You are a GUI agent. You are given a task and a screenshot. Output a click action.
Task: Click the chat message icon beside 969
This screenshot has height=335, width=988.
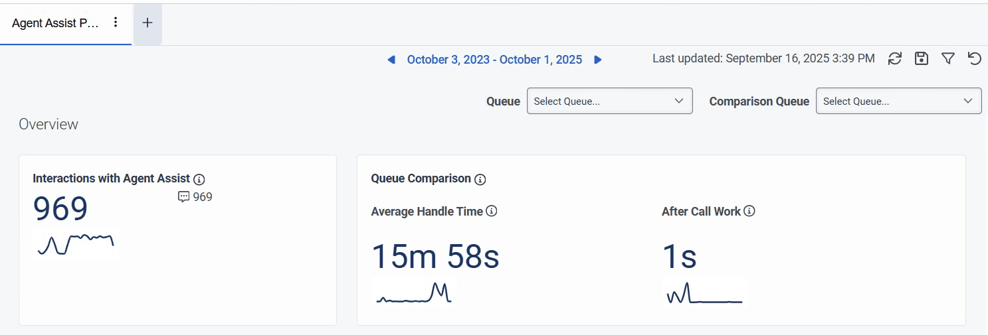(x=184, y=197)
